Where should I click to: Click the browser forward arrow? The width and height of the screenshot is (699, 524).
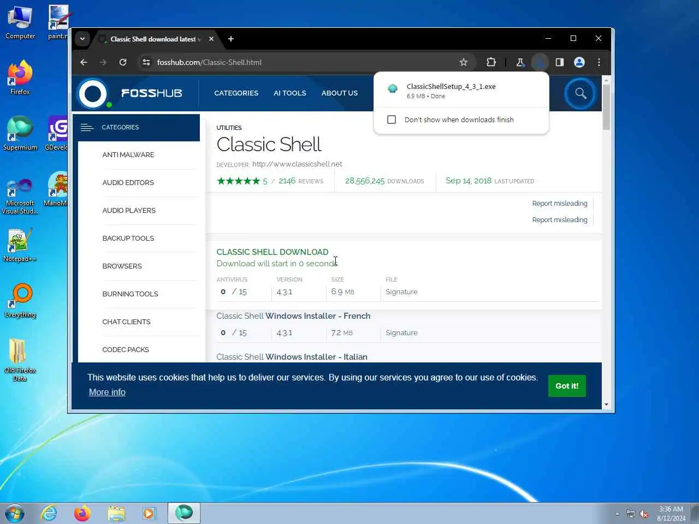103,62
